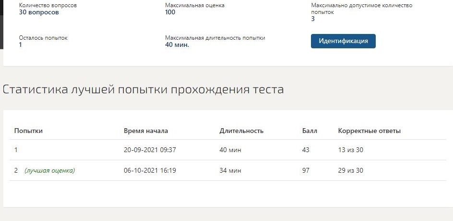The width and height of the screenshot is (453, 221).
Task: Select start time 20-09-2021 09:37
Action: click(x=150, y=150)
